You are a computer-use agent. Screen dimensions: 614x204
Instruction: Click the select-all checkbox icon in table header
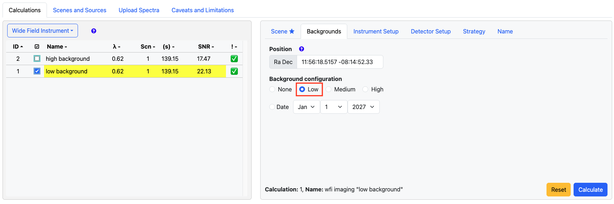(x=37, y=47)
